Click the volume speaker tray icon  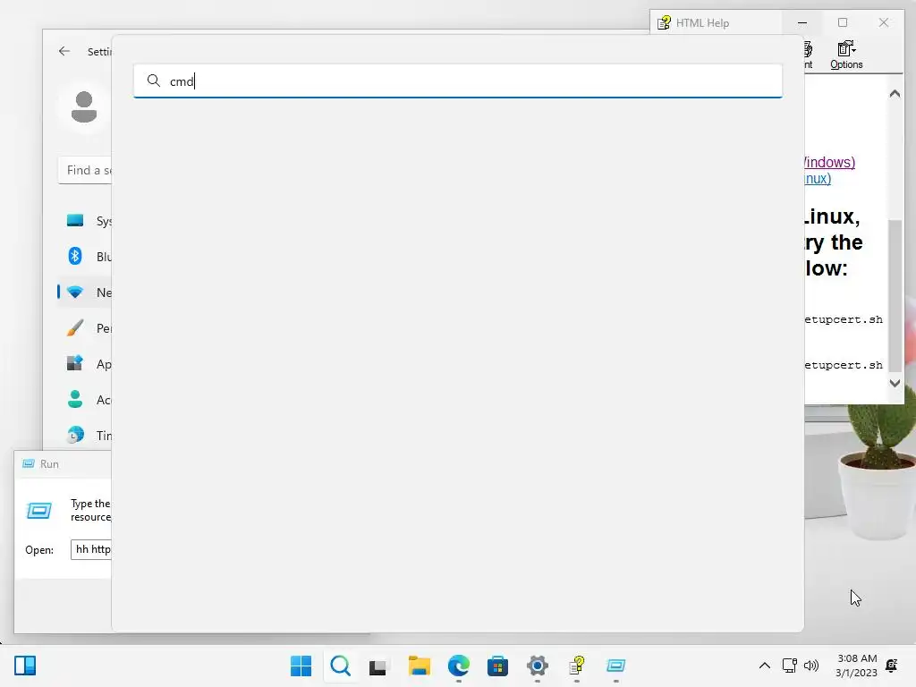pos(811,666)
